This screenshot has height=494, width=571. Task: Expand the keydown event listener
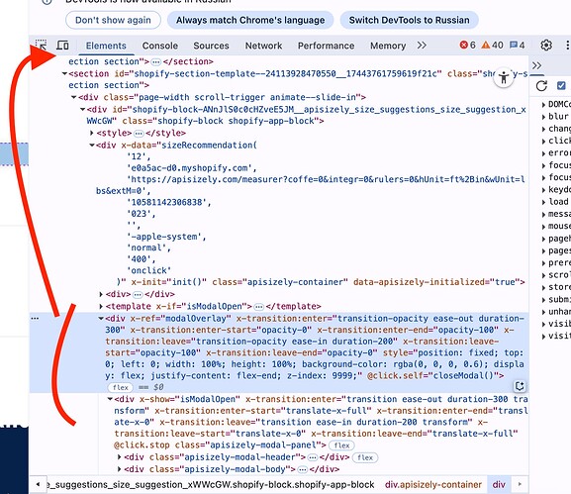click(x=543, y=190)
